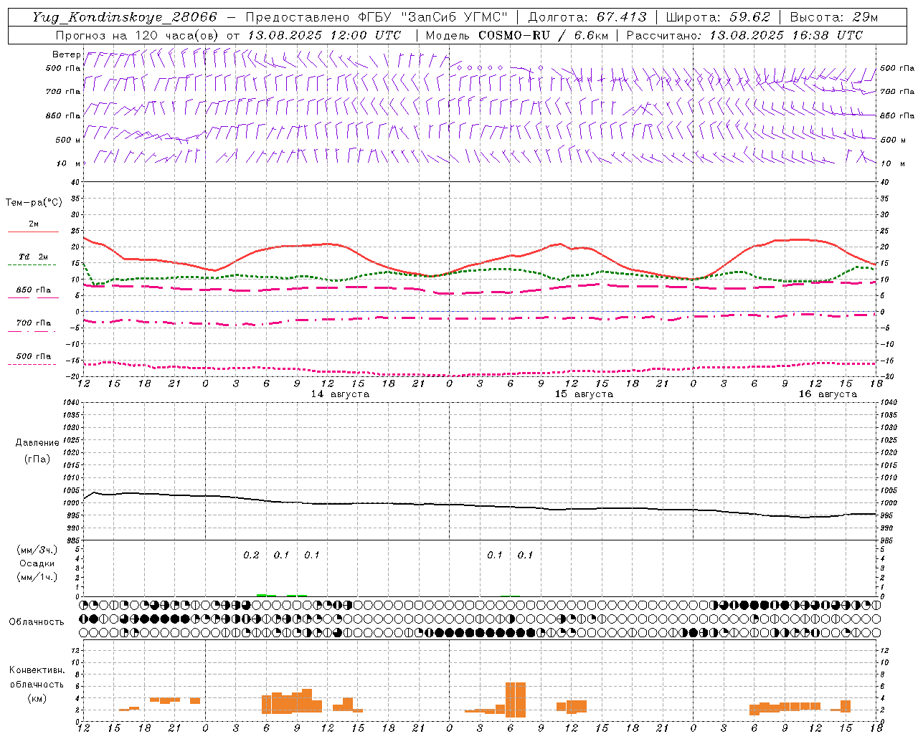Click the '14 августа' date label

coord(340,394)
